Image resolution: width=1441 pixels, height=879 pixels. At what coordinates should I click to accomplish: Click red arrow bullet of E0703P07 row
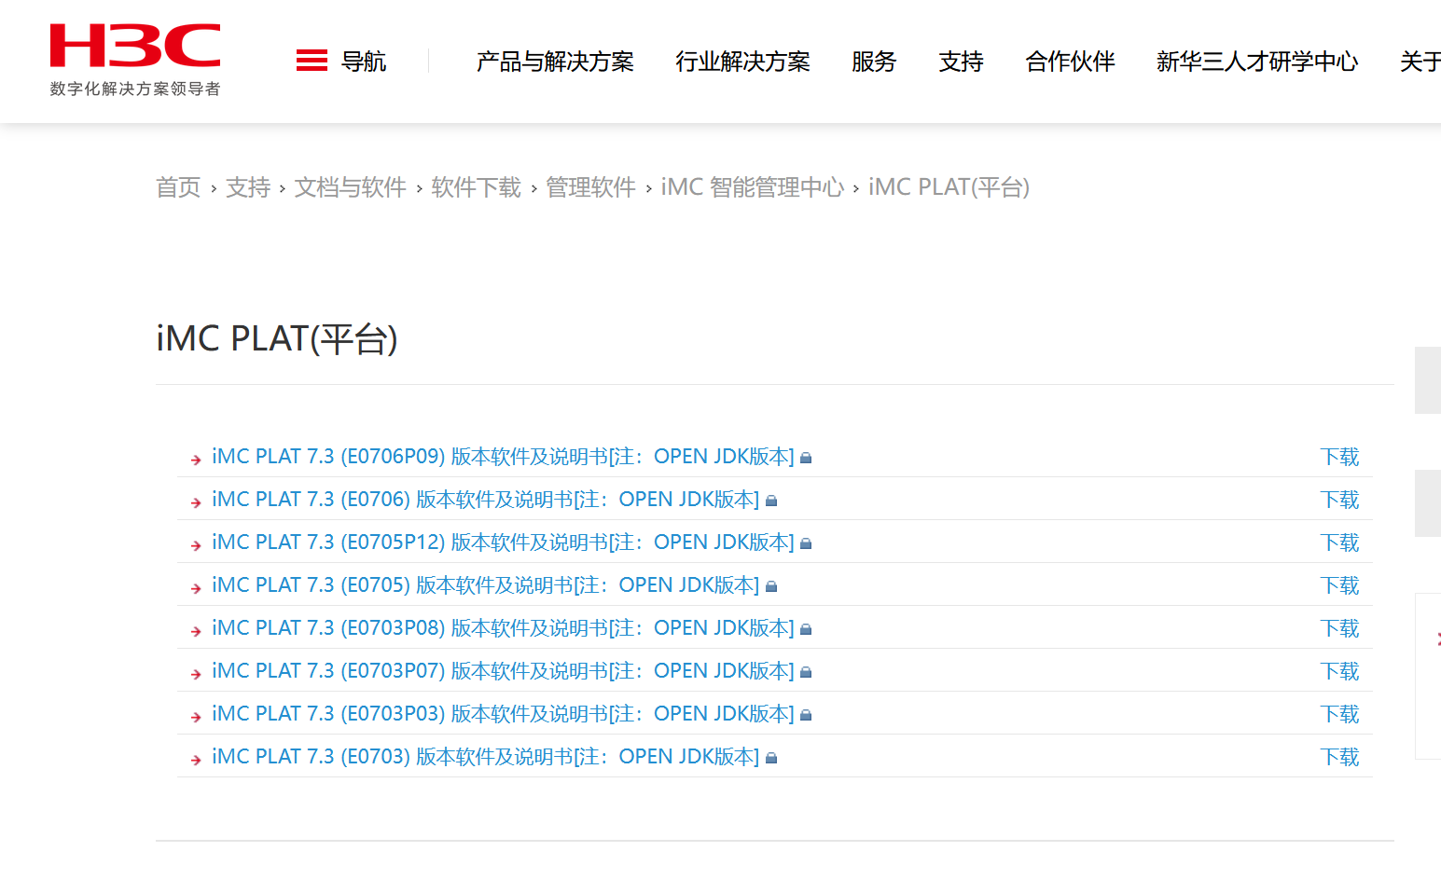click(196, 674)
